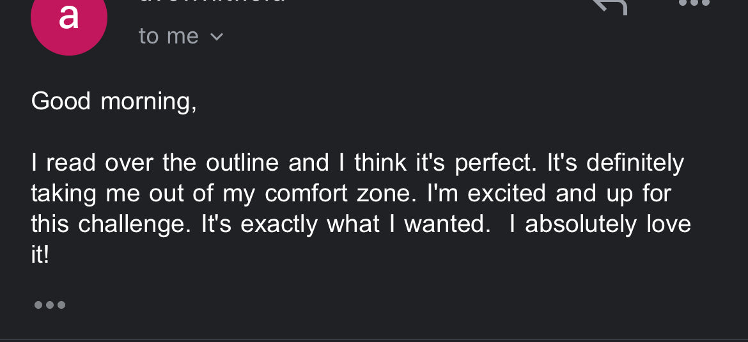
Task: Expand recipient details chevron next to "to me"
Action: (x=217, y=37)
